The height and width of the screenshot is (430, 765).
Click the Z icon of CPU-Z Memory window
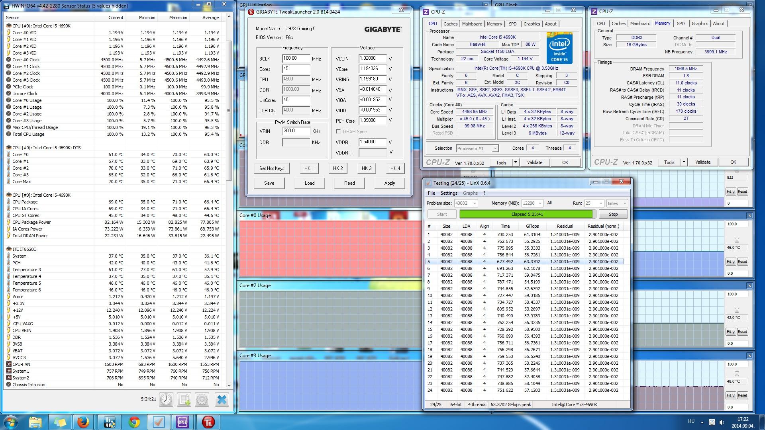click(594, 12)
